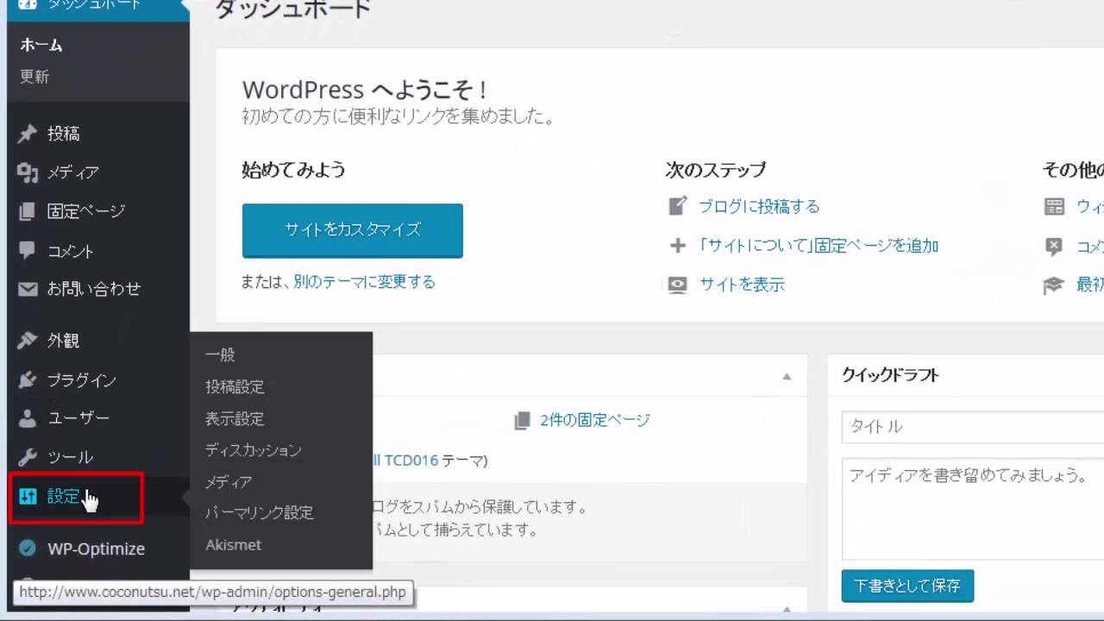Click the settings sliders icon beside 設定

click(28, 497)
